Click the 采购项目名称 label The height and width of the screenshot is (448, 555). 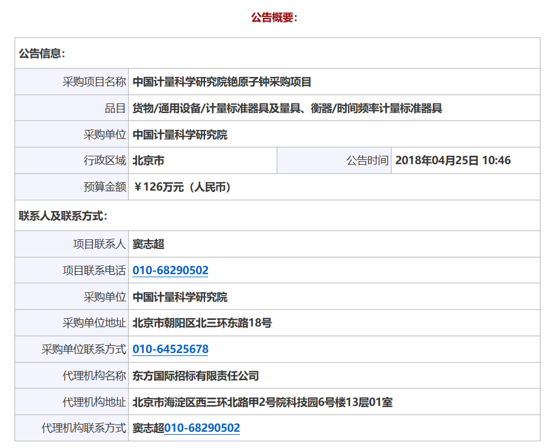94,82
